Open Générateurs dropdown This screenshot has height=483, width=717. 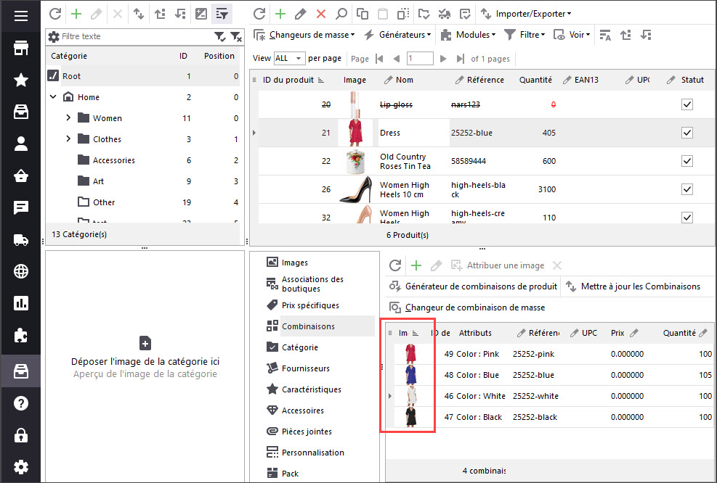(x=397, y=35)
